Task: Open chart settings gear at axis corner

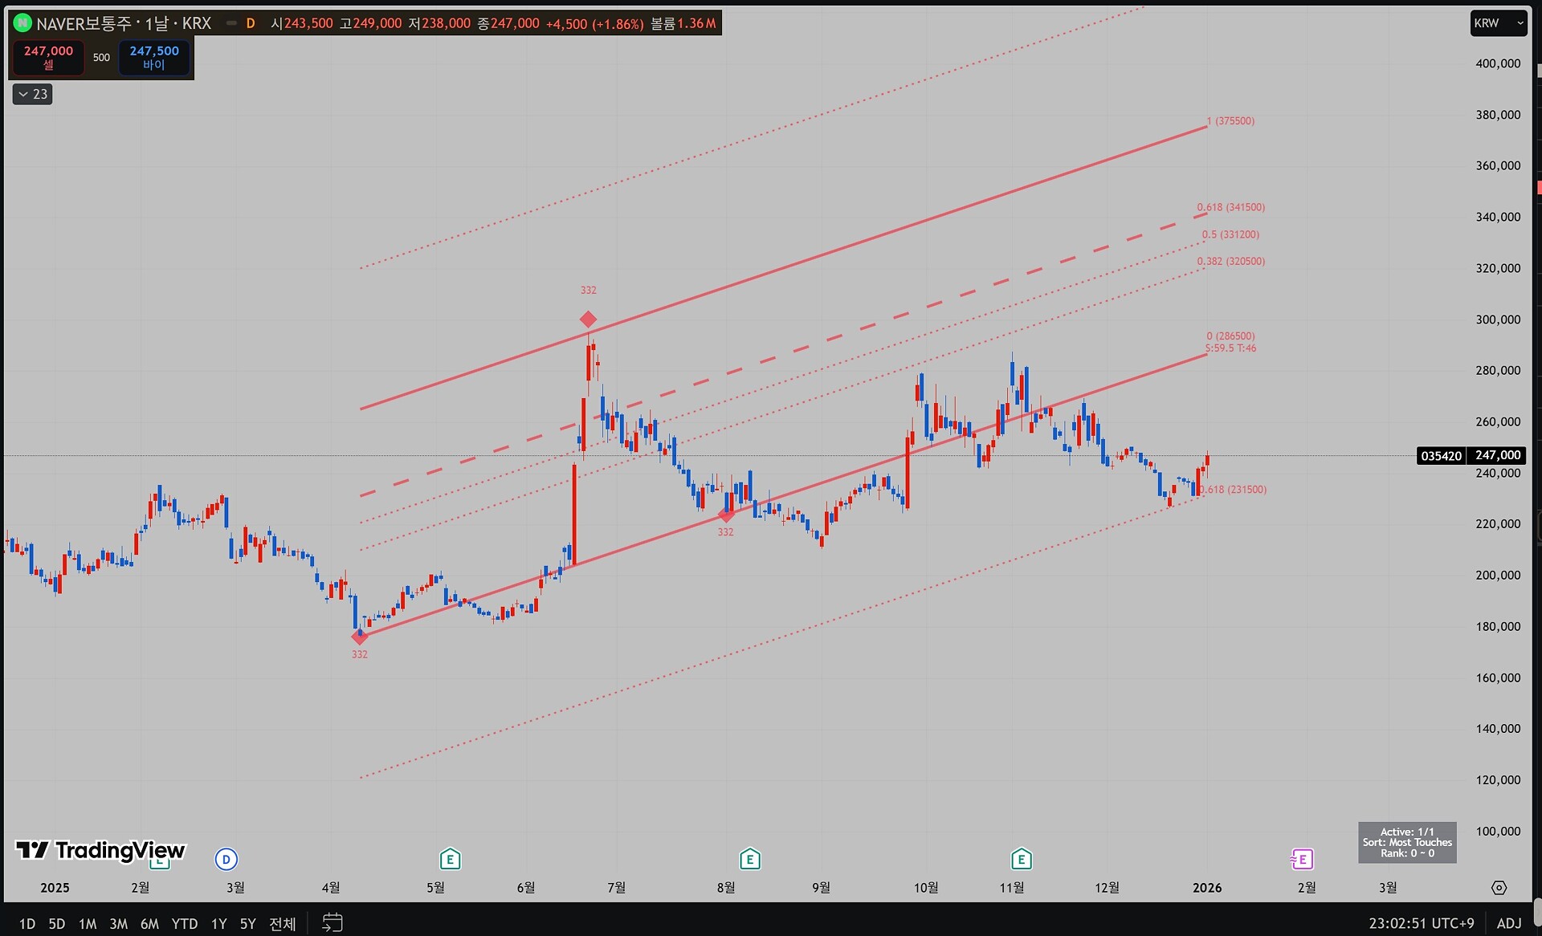Action: (x=1499, y=888)
